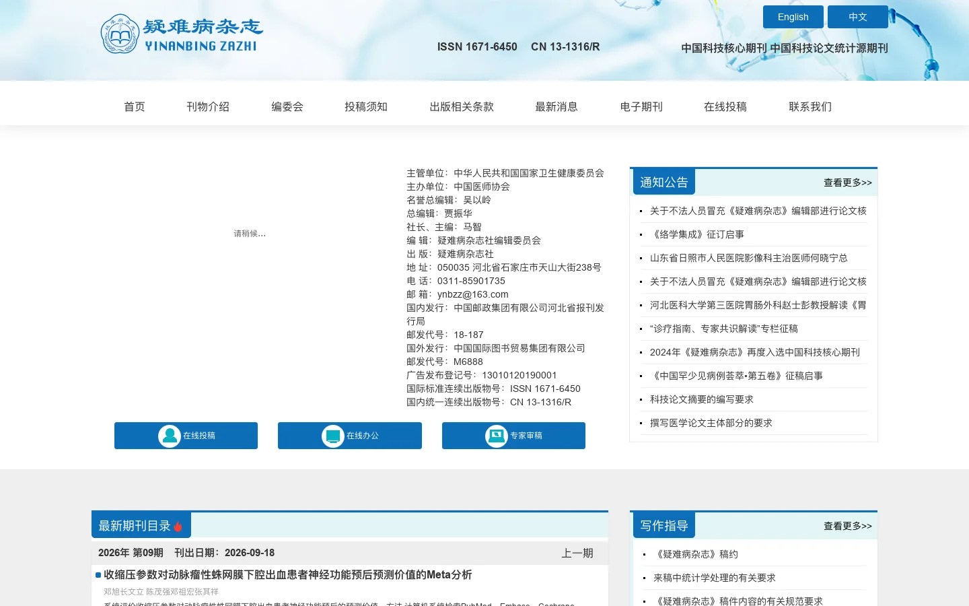
Task: Click the loading placeholder 请稍候...
Action: tap(250, 234)
